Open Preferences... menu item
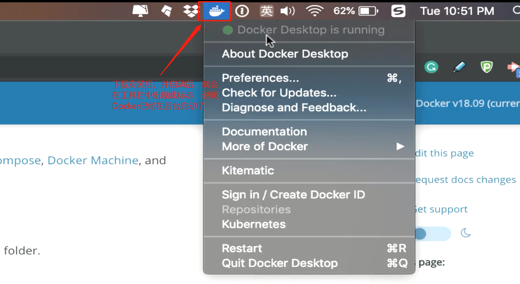This screenshot has width=520, height=284. pyautogui.click(x=309, y=78)
